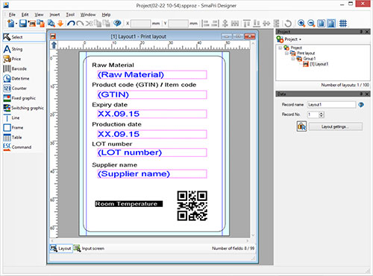Choose the Date time tool
The height and width of the screenshot is (276, 373).
point(16,79)
